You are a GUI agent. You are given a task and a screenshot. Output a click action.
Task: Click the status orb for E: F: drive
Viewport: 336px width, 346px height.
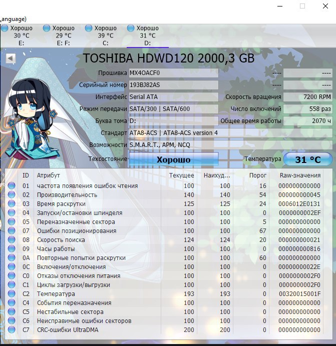pyautogui.click(x=47, y=28)
